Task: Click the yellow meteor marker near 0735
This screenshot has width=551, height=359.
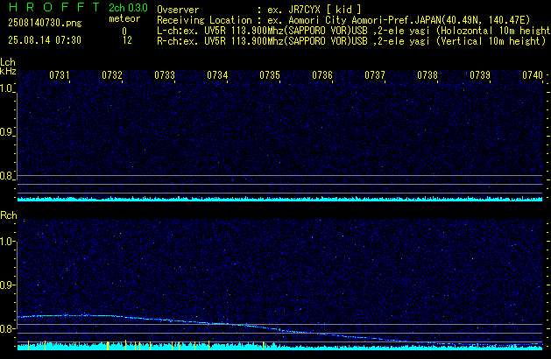Action: pyautogui.click(x=263, y=345)
